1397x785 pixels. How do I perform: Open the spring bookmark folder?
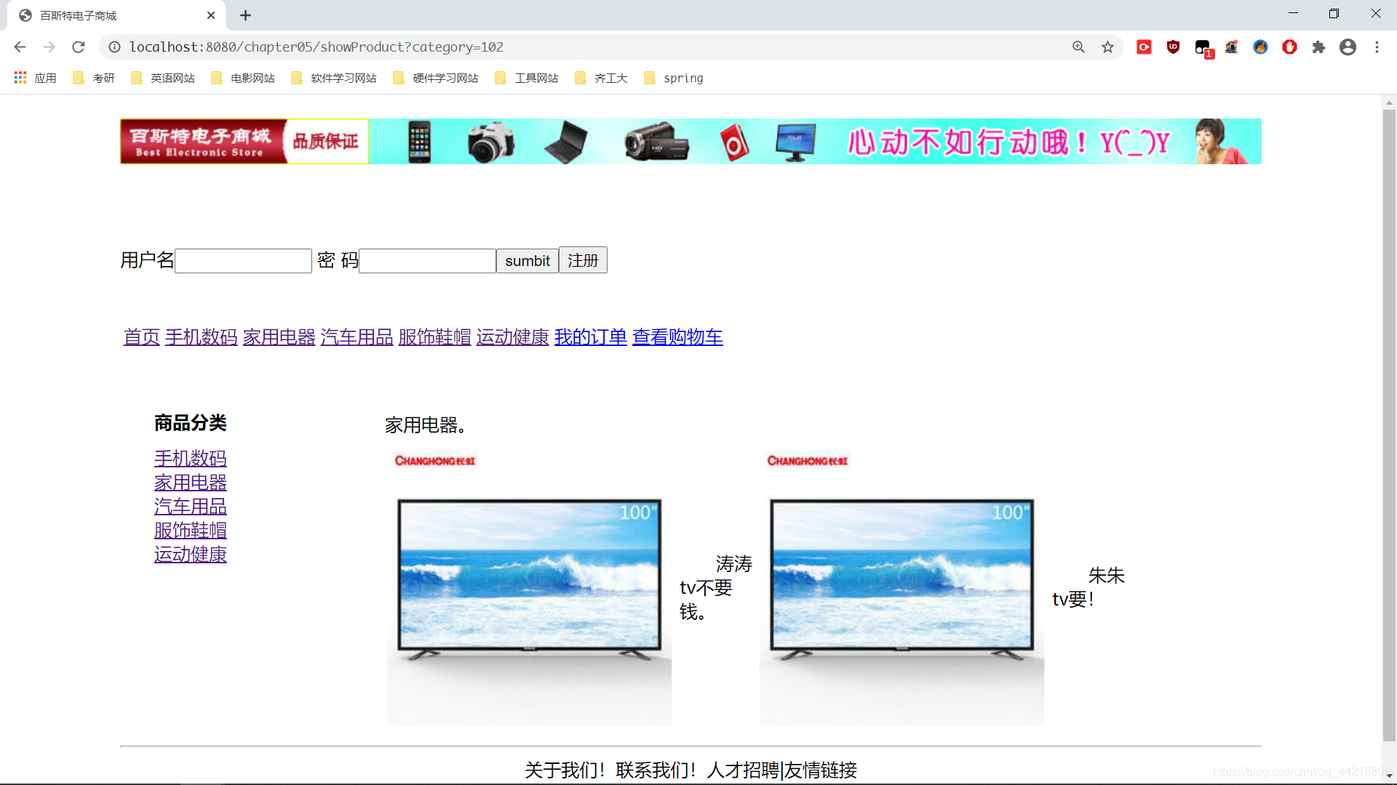[x=674, y=78]
